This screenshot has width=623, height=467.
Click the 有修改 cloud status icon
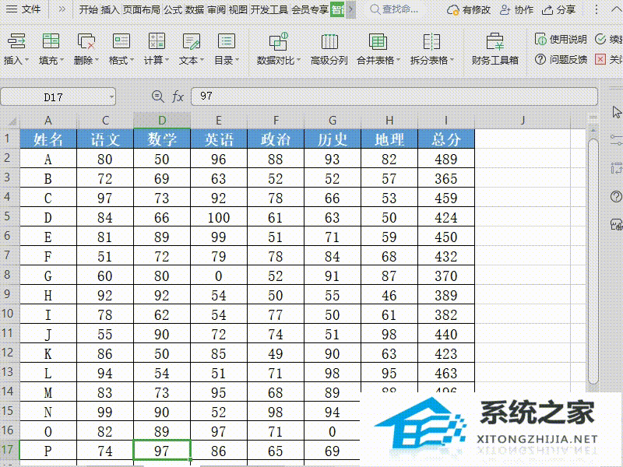469,10
